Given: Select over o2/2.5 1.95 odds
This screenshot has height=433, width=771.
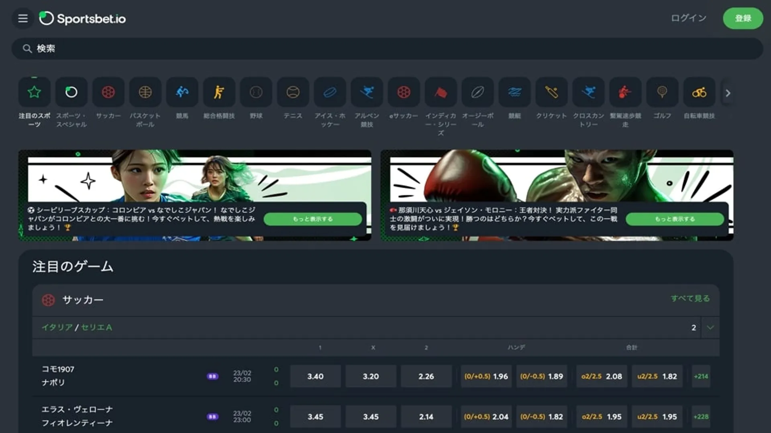Looking at the screenshot, I should [x=602, y=417].
